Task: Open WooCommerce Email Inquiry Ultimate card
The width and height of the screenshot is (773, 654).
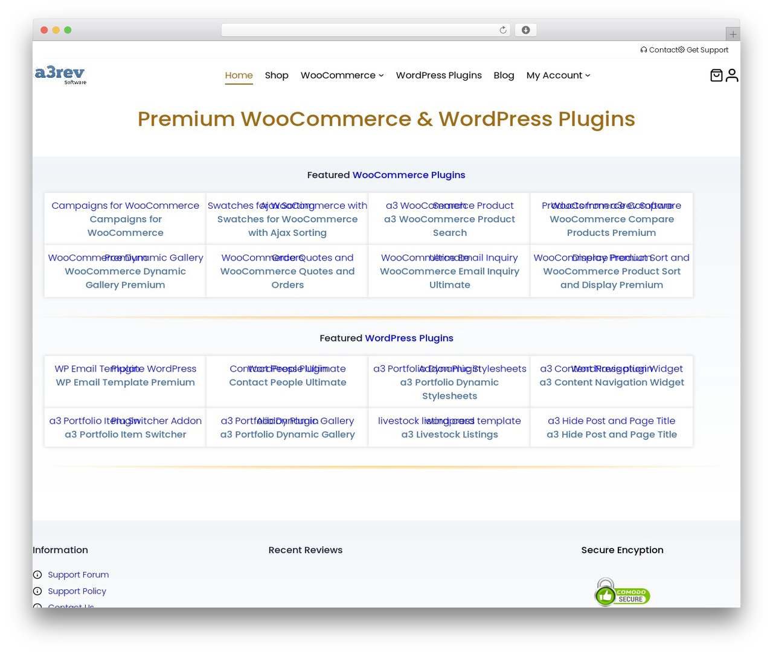Action: [x=449, y=271]
